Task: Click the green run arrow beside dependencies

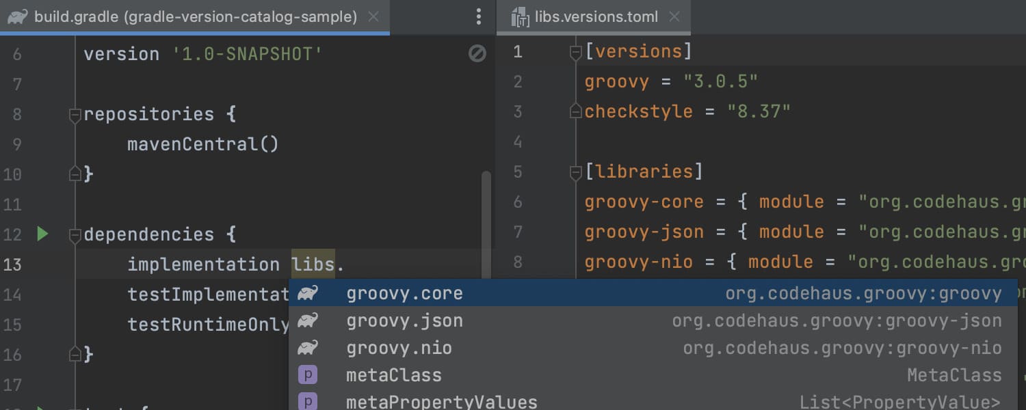Action: pos(42,234)
